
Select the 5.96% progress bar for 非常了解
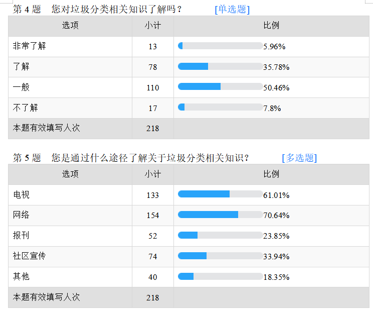tap(220, 46)
